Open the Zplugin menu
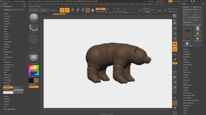Viewport: 206px width, 115px height. click(x=151, y=4)
